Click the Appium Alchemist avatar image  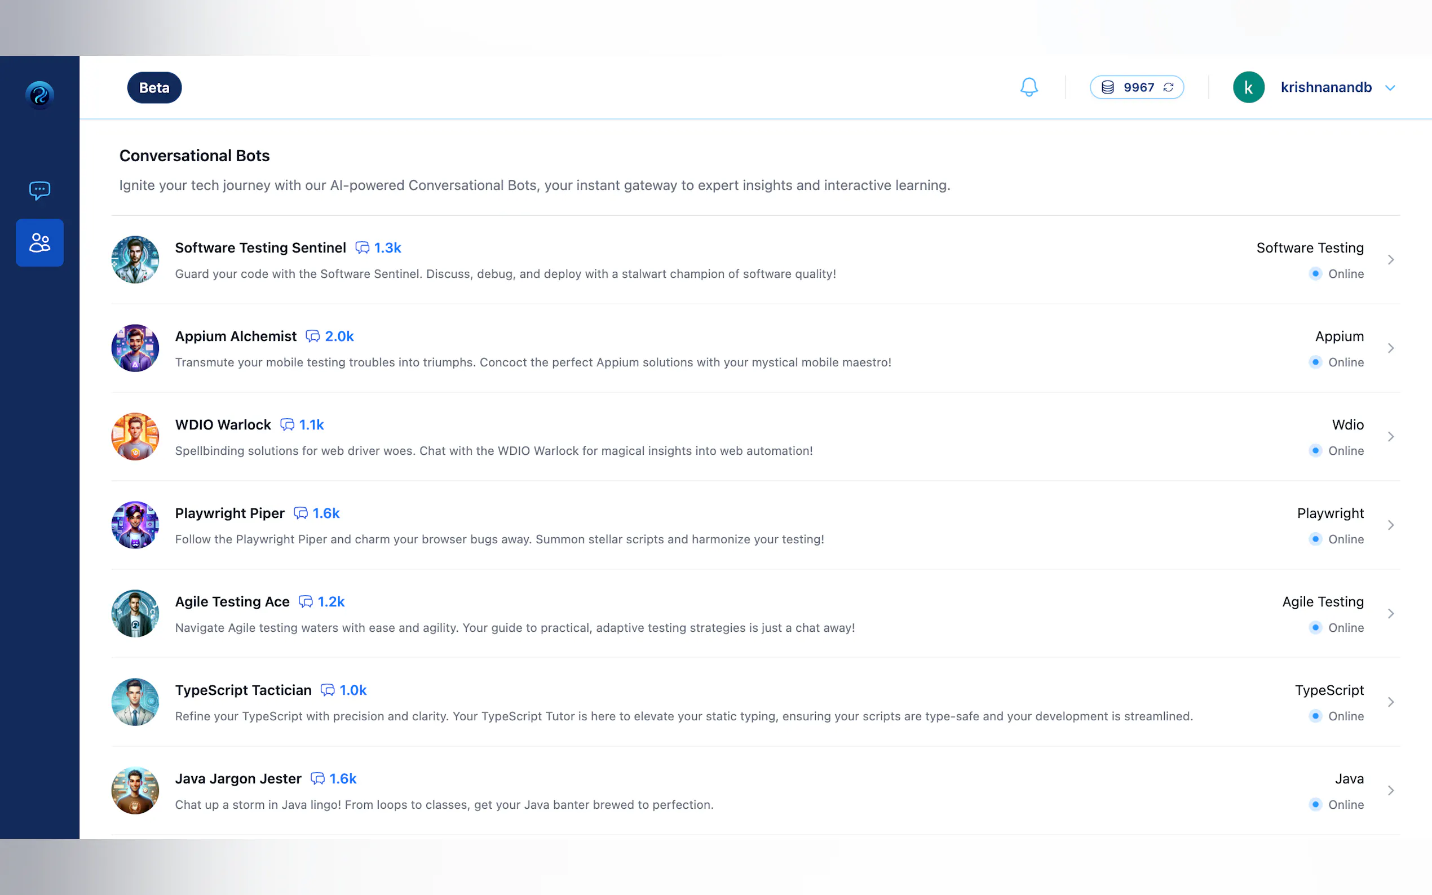click(135, 348)
